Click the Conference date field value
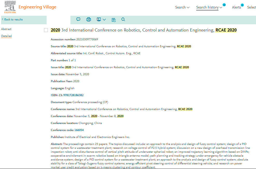The image size is (256, 169). point(99,116)
